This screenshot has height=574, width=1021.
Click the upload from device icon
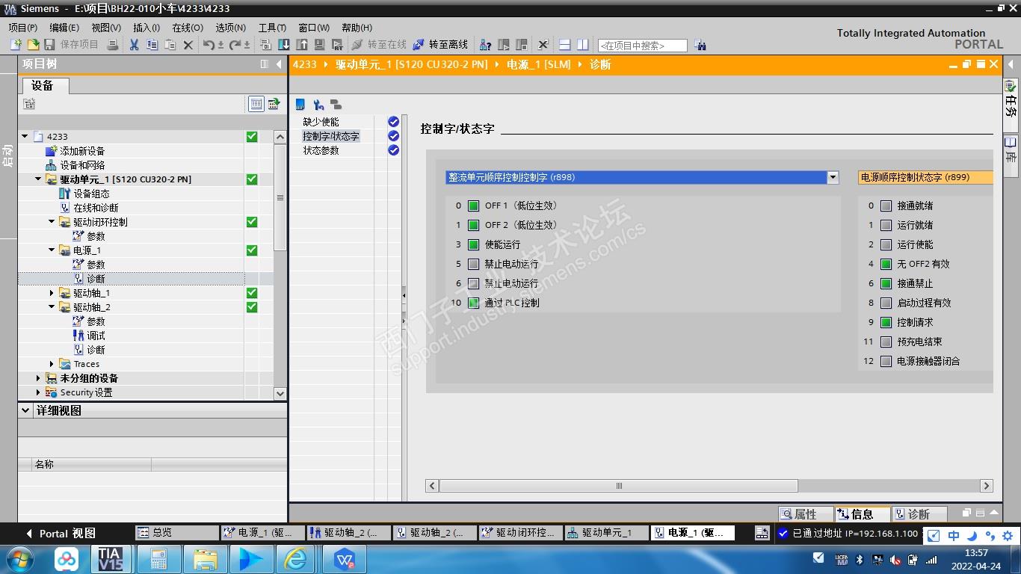tap(302, 45)
